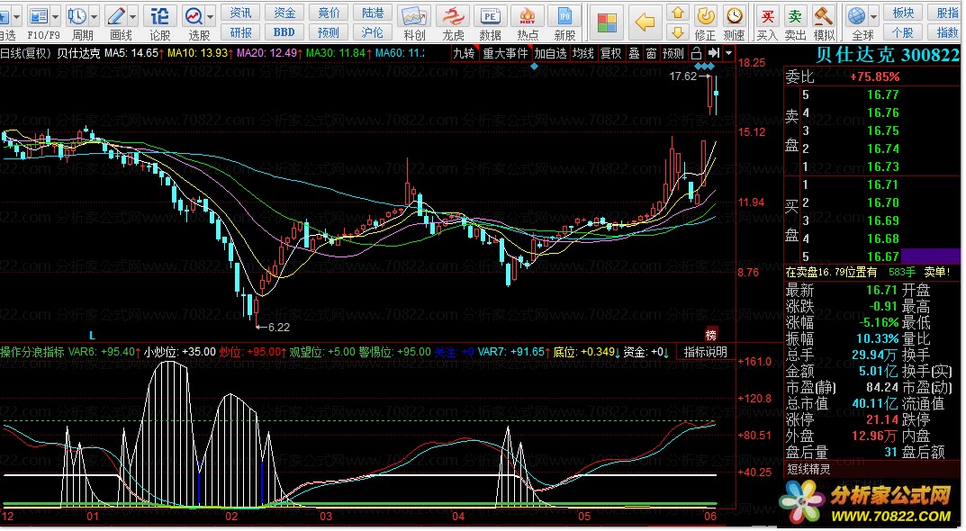Click the 卖出 sell icon

(x=795, y=16)
